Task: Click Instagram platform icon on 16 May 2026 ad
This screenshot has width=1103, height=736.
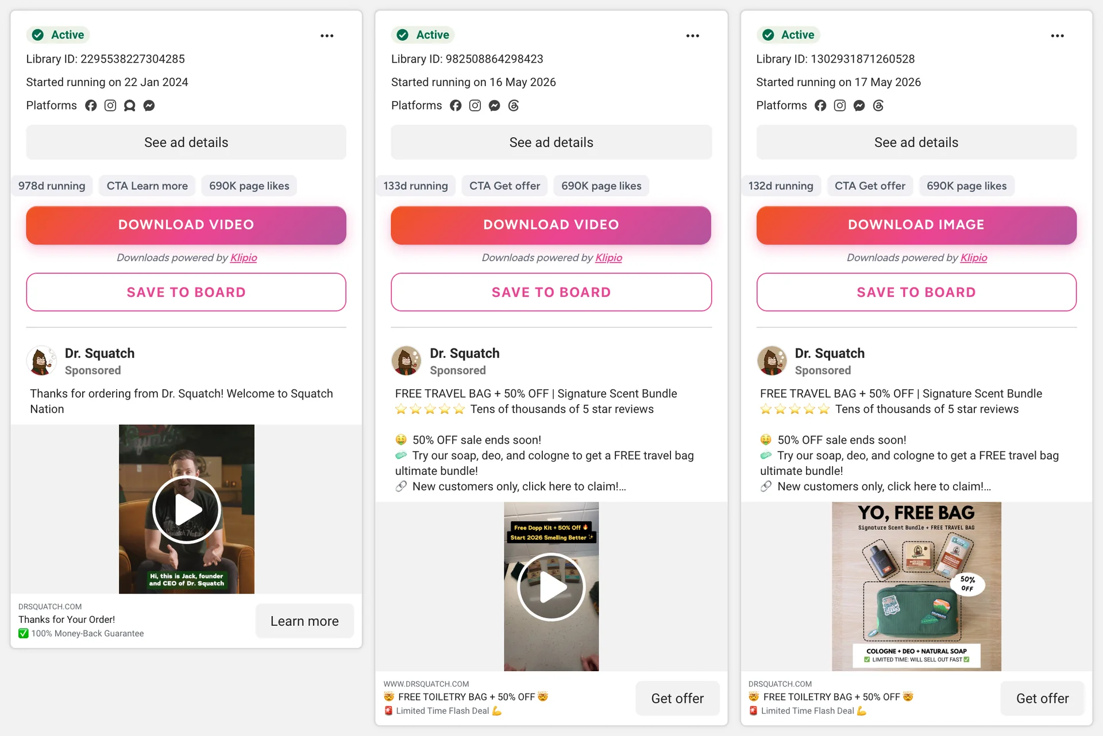Action: tap(475, 106)
